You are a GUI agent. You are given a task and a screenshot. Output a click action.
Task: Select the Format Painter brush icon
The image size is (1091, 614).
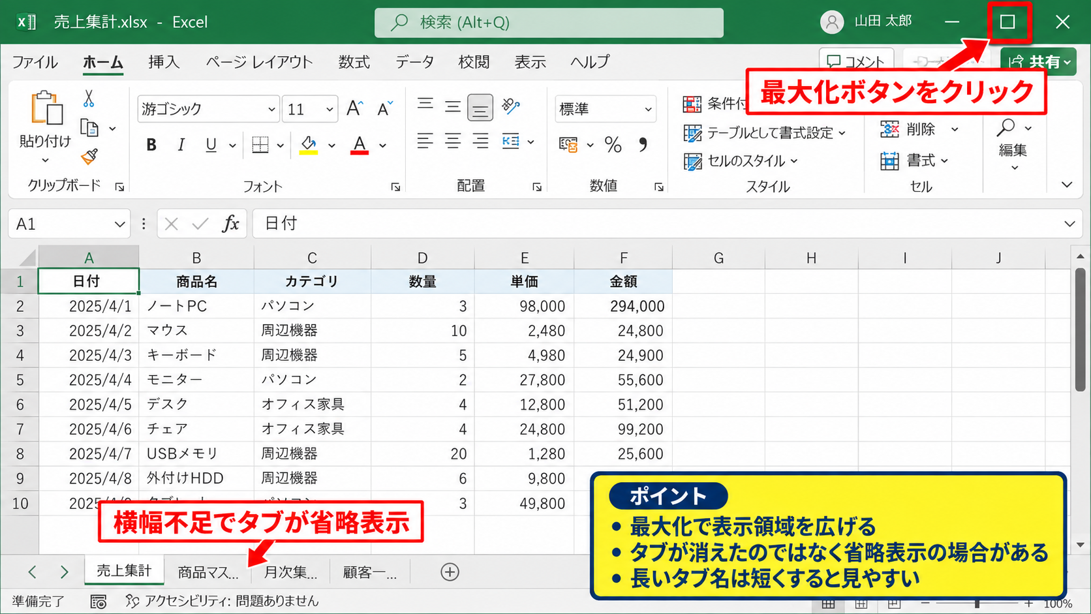click(89, 157)
